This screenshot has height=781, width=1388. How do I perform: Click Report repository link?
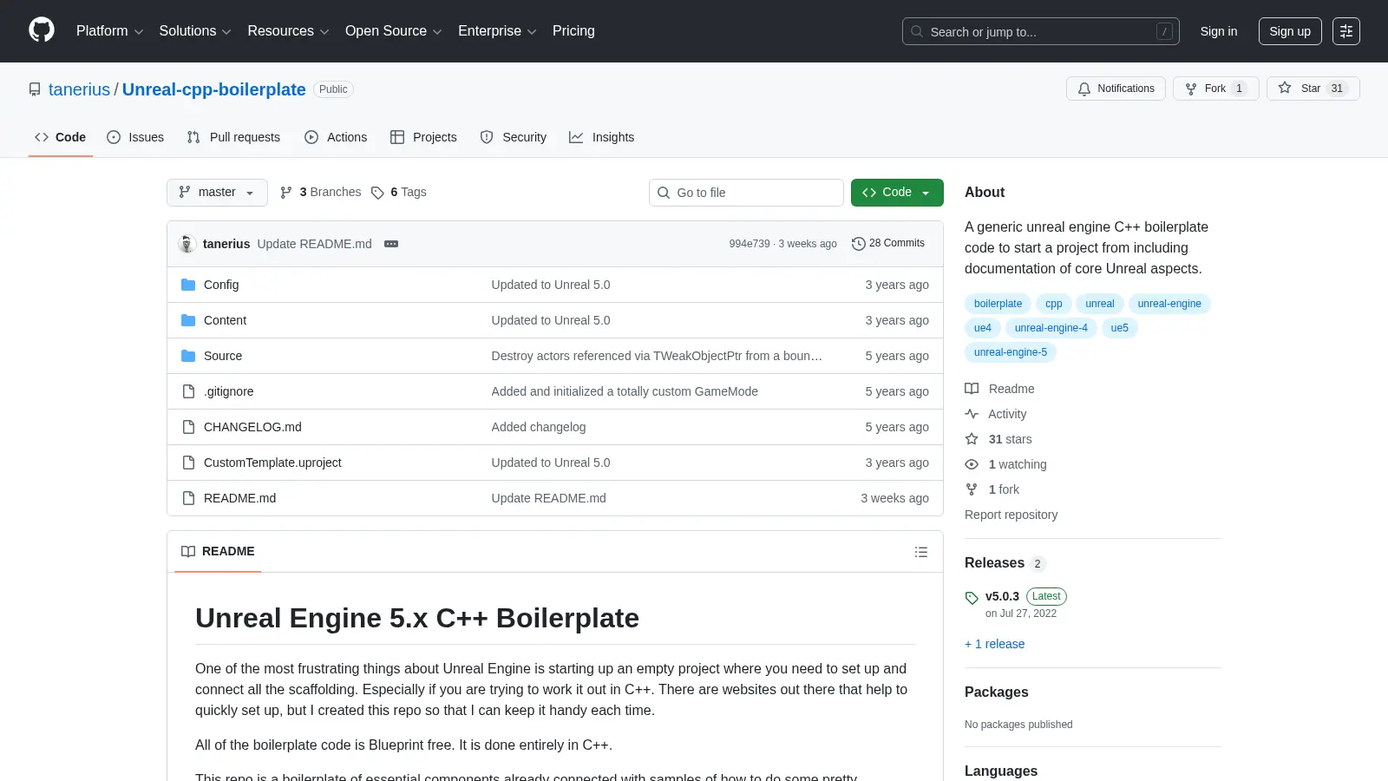pyautogui.click(x=1011, y=515)
